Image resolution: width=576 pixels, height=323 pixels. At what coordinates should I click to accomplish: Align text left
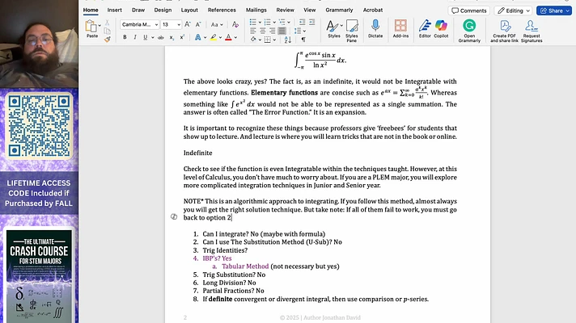[x=252, y=31]
